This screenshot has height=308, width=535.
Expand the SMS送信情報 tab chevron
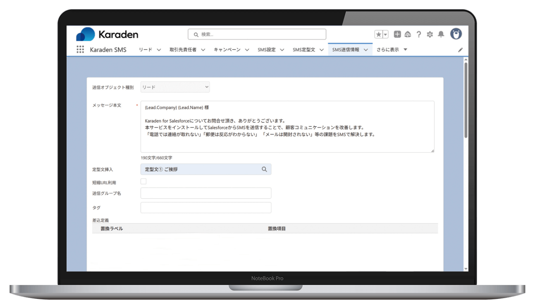(365, 50)
